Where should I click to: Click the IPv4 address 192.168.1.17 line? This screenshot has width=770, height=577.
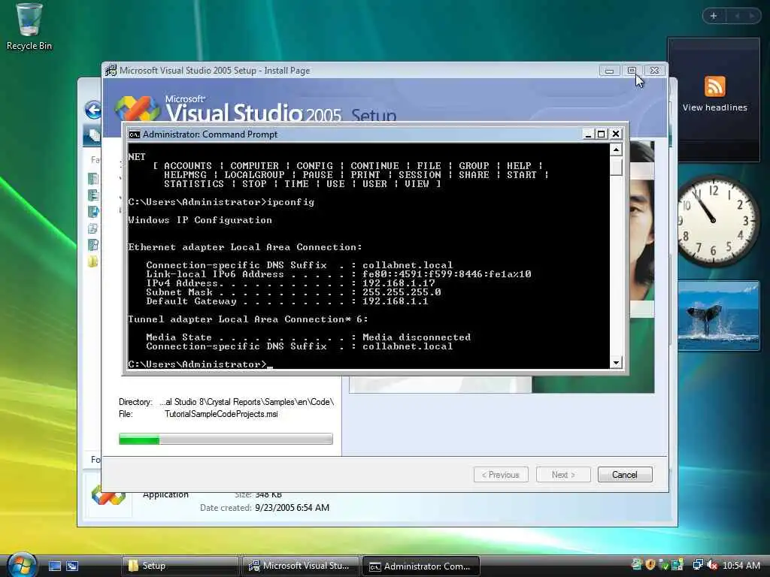coord(290,283)
